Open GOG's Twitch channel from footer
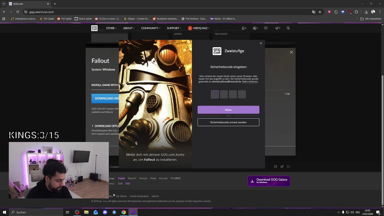The width and height of the screenshot is (384, 216). click(x=289, y=166)
